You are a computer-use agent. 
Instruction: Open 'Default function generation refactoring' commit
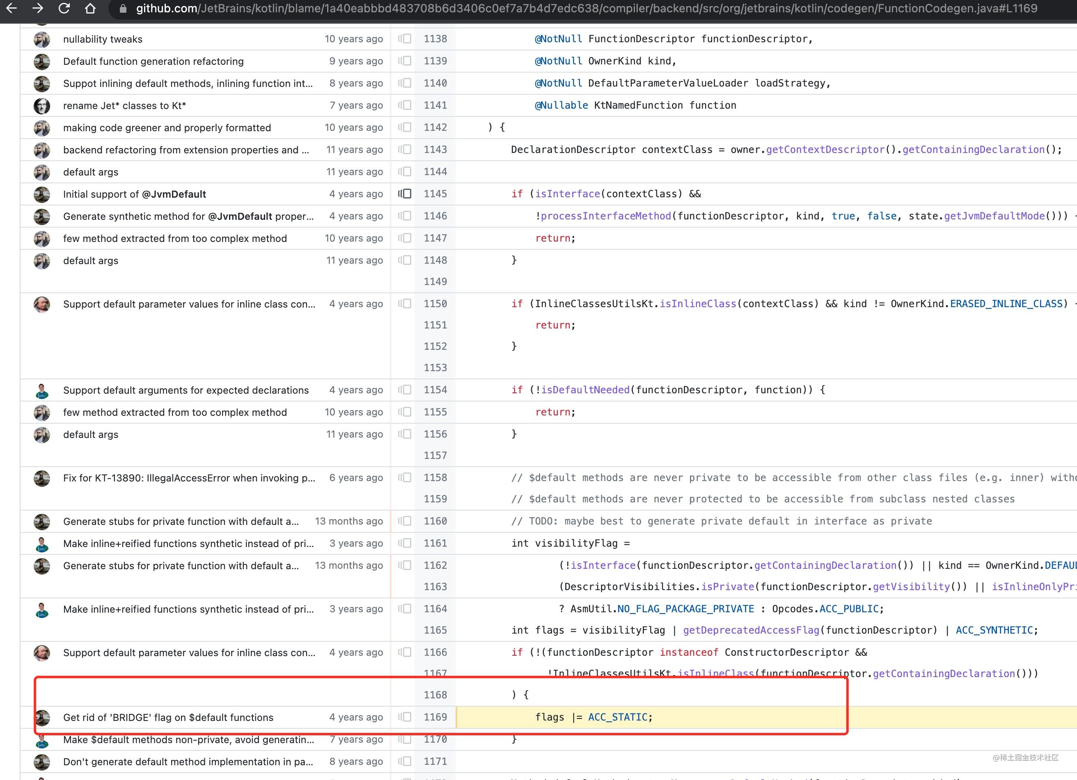pyautogui.click(x=154, y=61)
